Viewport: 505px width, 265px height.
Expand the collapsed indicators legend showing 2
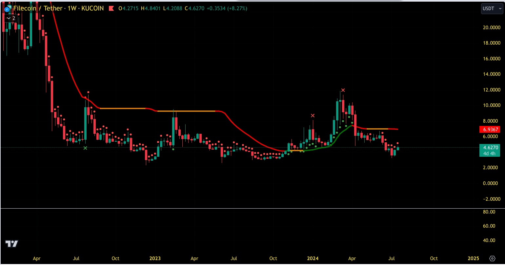click(10, 18)
